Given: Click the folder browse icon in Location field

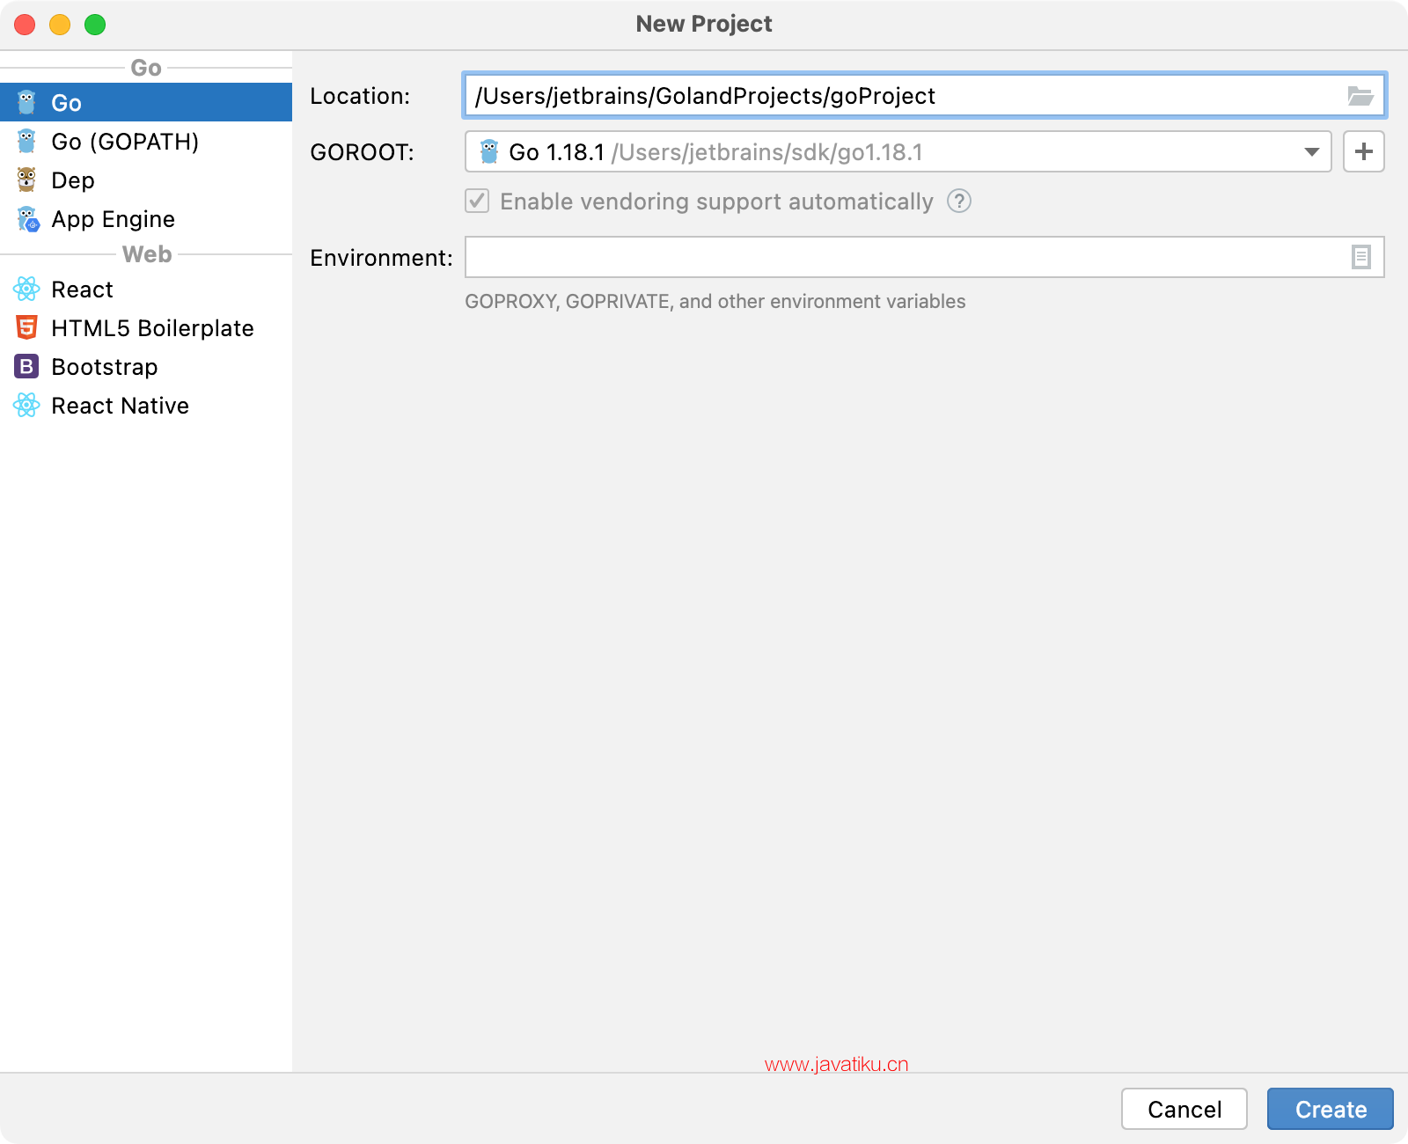Looking at the screenshot, I should (x=1360, y=96).
